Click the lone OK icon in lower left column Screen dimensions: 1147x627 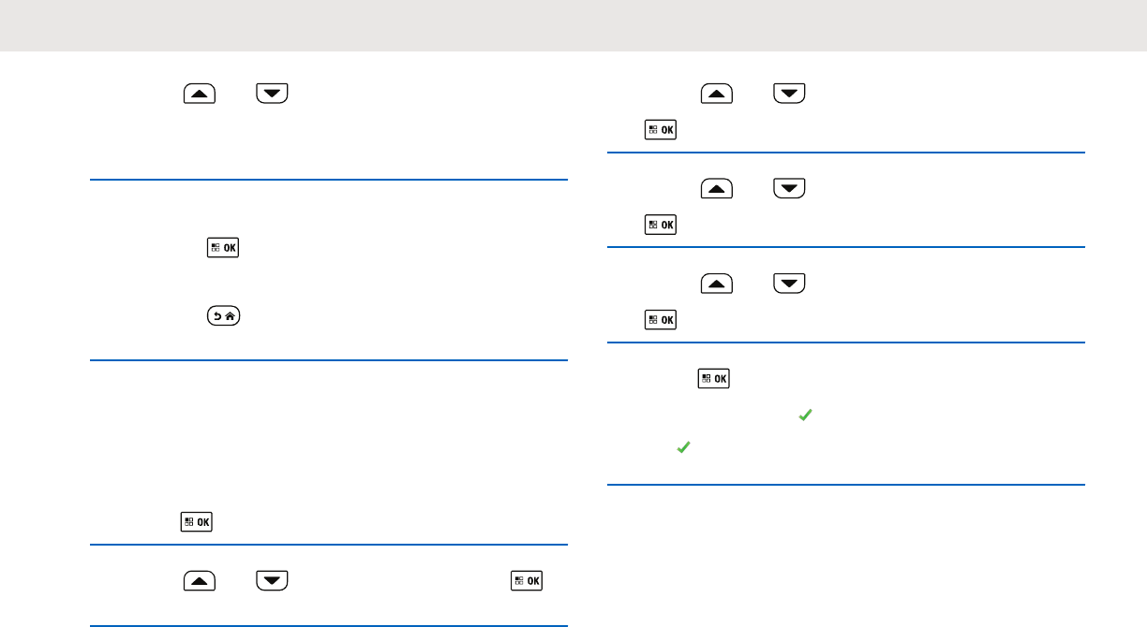pos(196,522)
